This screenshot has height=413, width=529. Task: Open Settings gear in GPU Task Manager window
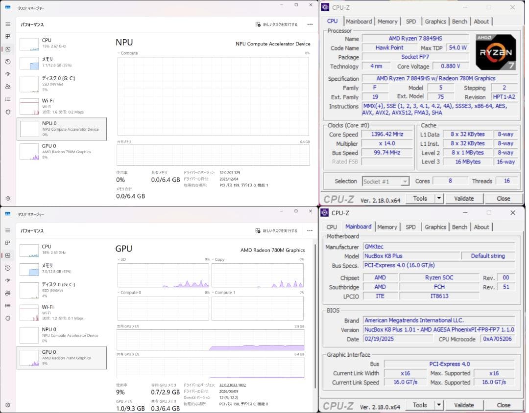(8, 405)
